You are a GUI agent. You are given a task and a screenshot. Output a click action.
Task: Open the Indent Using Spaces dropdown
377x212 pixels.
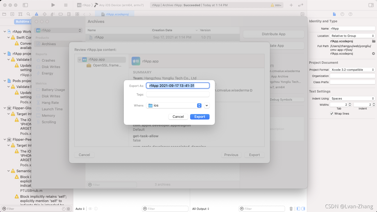[352, 98]
